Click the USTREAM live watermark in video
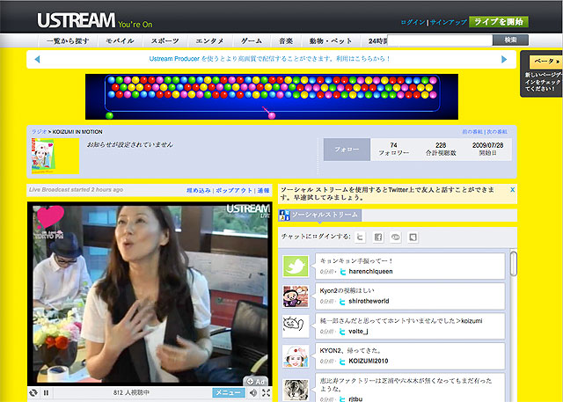Viewport: 563px width, 402px height. tap(248, 211)
